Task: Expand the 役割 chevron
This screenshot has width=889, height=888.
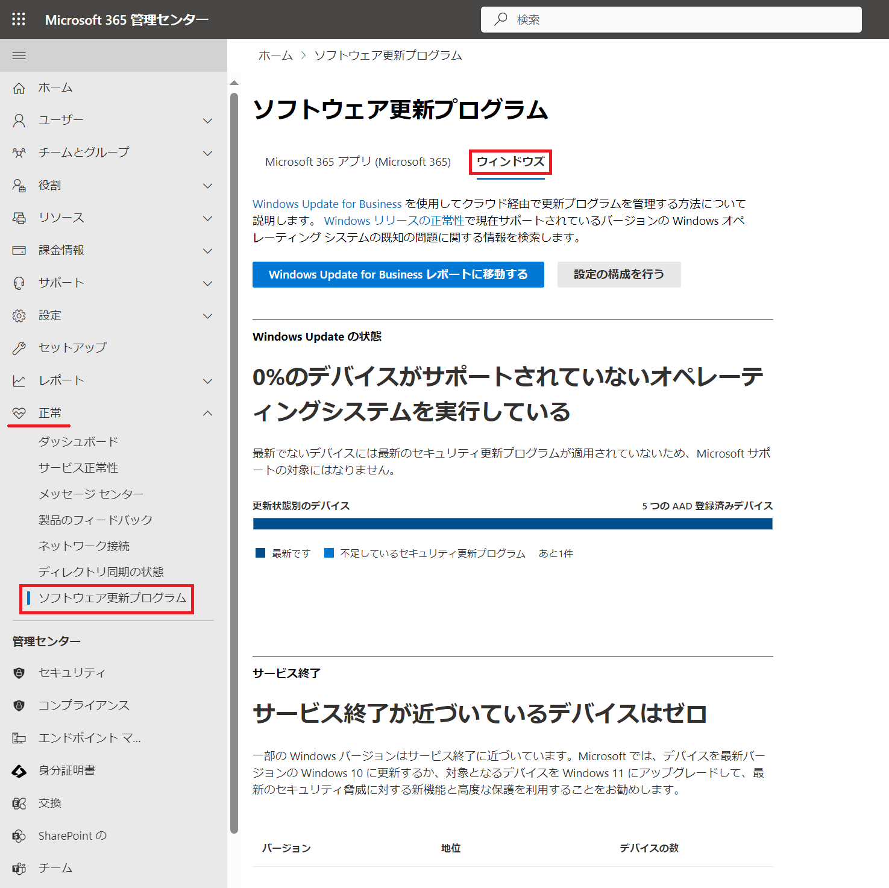Action: (x=208, y=186)
